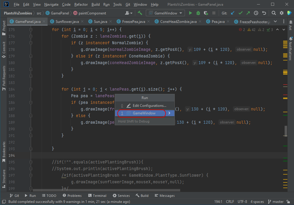The image size is (294, 205).
Task: Open Ant tool window on right
Action: pyautogui.click(x=290, y=25)
